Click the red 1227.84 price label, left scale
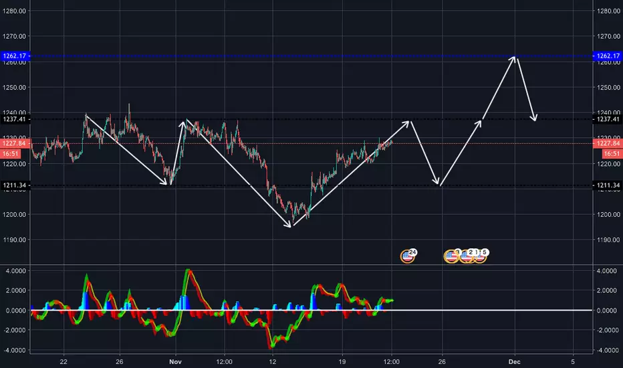The image size is (623, 368). click(15, 143)
